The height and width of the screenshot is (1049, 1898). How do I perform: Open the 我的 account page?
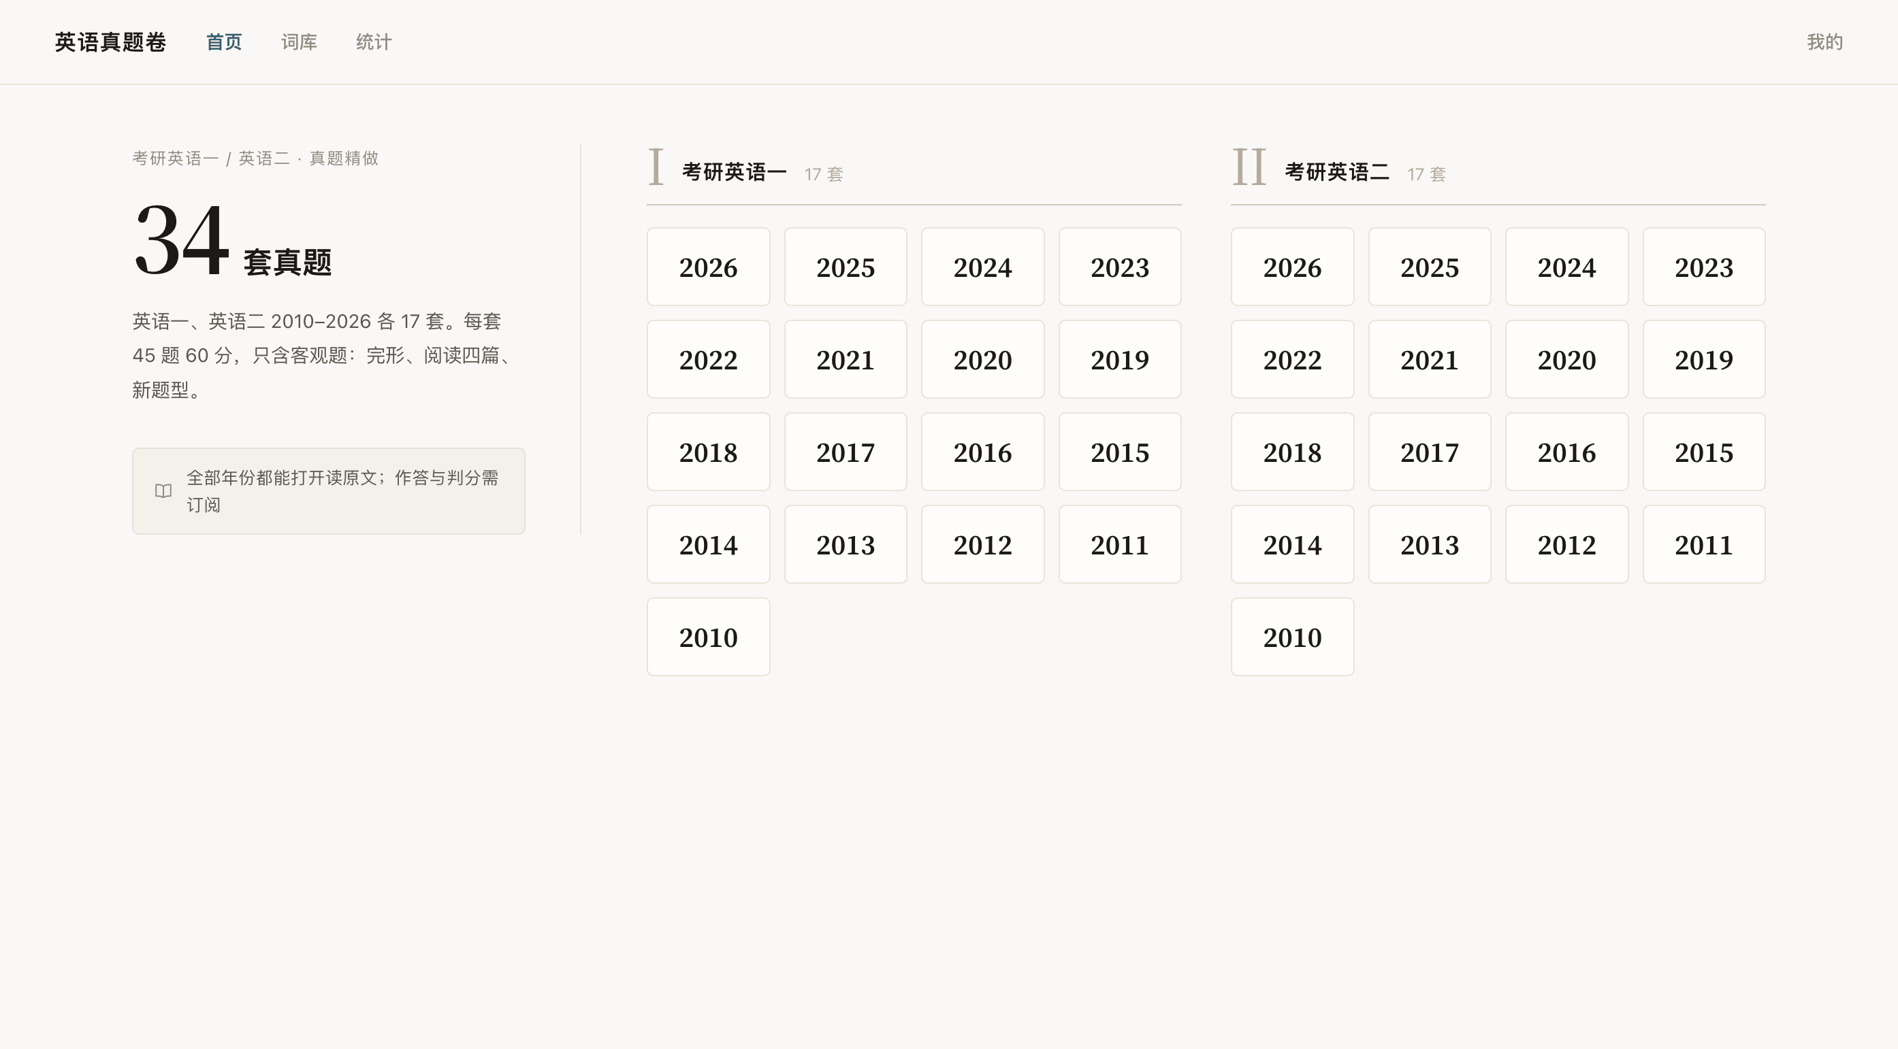[x=1824, y=42]
